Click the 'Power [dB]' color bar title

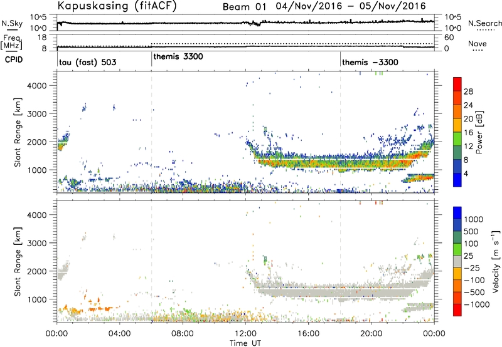coord(479,132)
